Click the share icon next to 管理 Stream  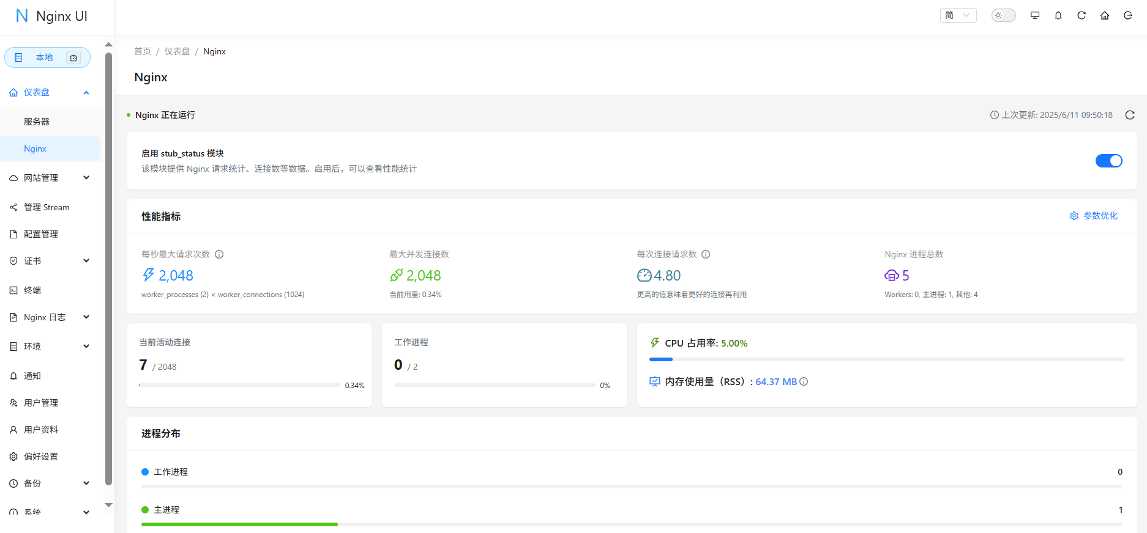13,207
